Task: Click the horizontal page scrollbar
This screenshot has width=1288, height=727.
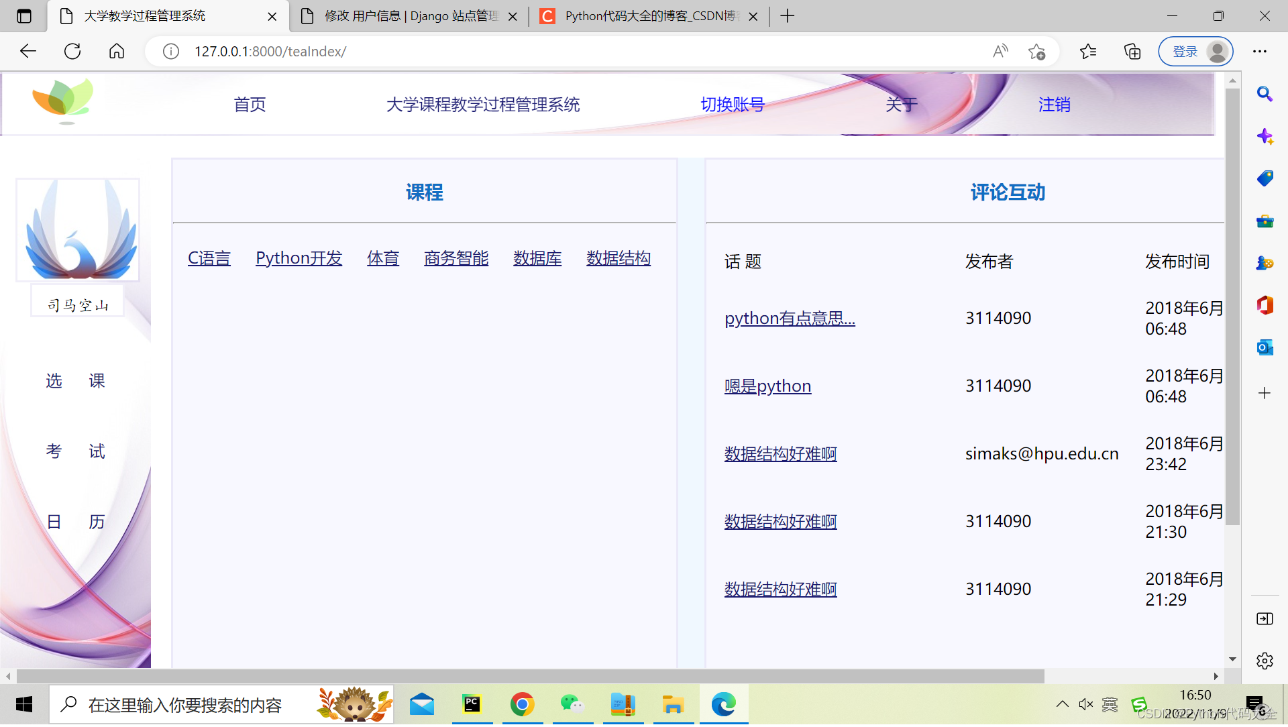Action: click(x=530, y=676)
